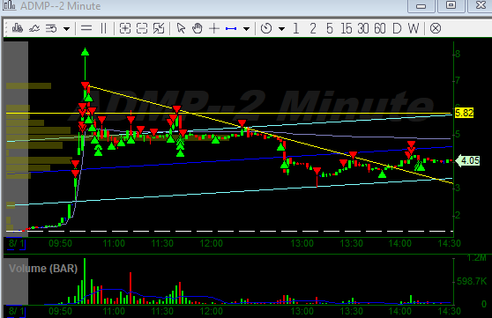The width and height of the screenshot is (492, 318).
Task: Expand the drawing tools dropdown arrow
Action: (246, 29)
